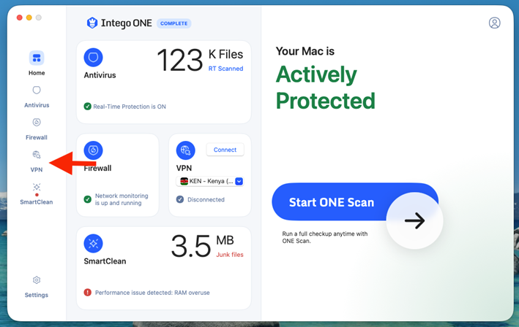The height and width of the screenshot is (327, 519).
Task: Click the 3.5 junk size value
Action: pos(190,246)
